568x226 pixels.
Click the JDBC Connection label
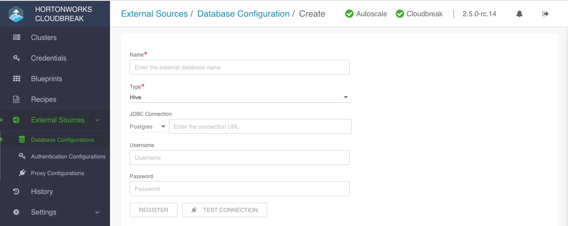151,114
